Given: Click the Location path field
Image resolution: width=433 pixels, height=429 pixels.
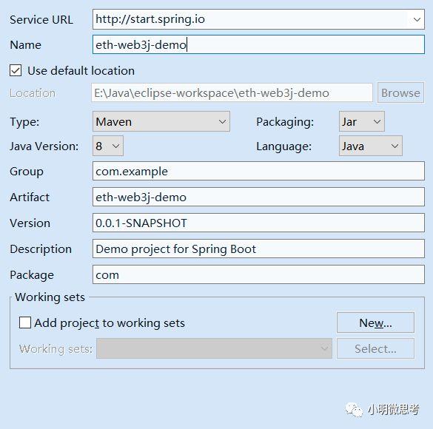Looking at the screenshot, I should coord(232,93).
